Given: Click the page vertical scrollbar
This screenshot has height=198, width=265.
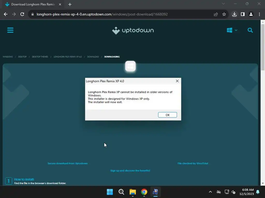Looking at the screenshot, I should click(263, 47).
